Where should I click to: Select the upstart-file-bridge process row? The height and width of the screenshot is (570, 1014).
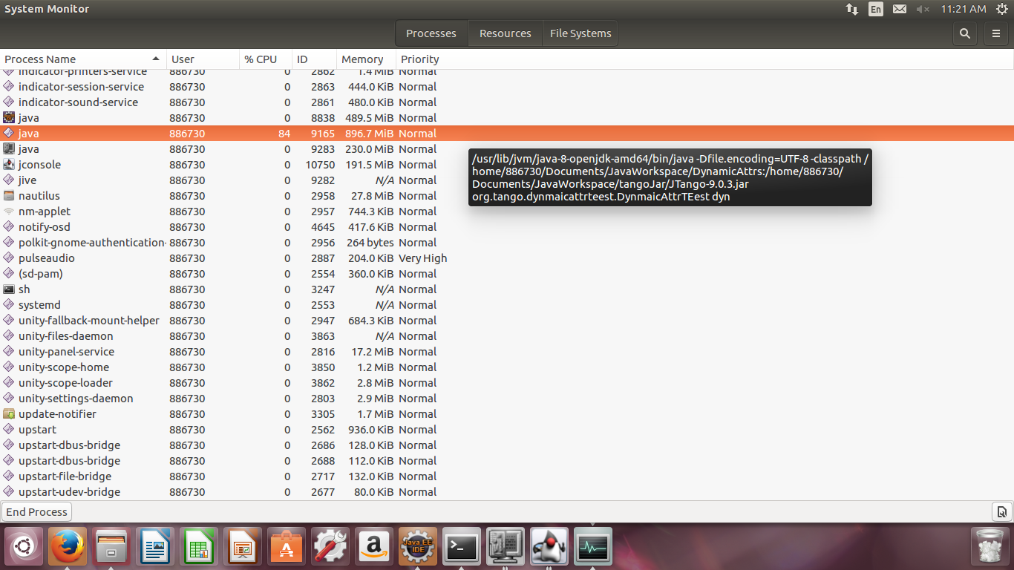pos(507,476)
